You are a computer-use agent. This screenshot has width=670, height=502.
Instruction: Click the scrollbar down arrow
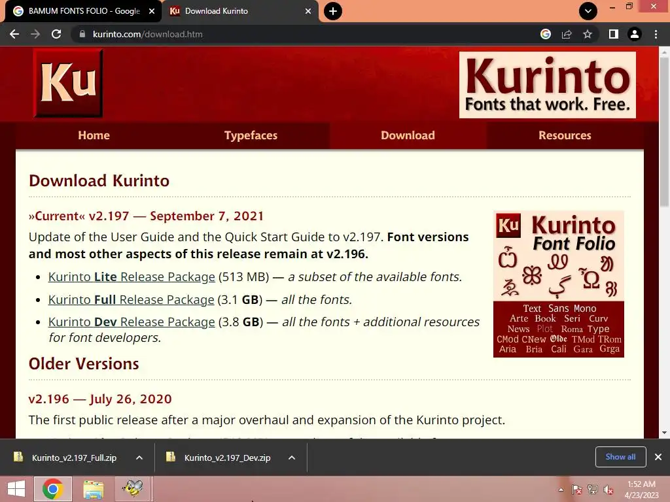click(664, 433)
